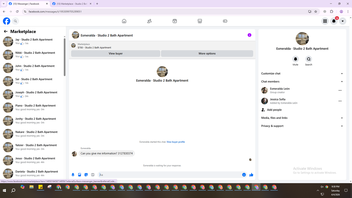352x198 pixels.
Task: Focus the Aa message input field
Action: (169, 175)
